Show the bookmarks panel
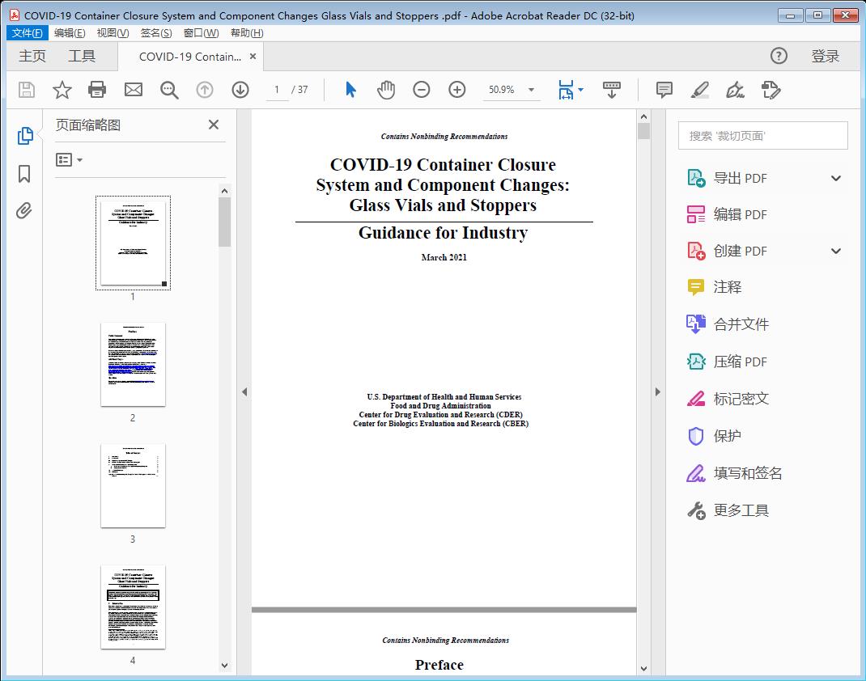 (x=23, y=173)
